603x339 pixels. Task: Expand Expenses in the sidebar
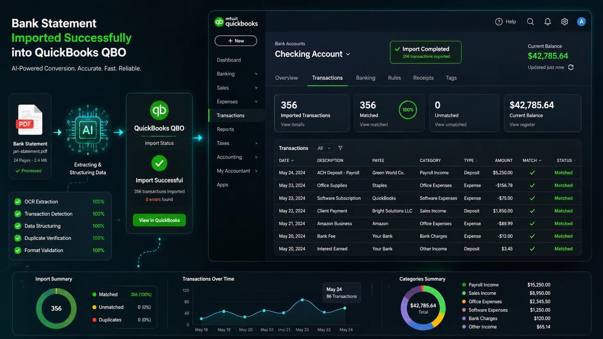(x=256, y=101)
